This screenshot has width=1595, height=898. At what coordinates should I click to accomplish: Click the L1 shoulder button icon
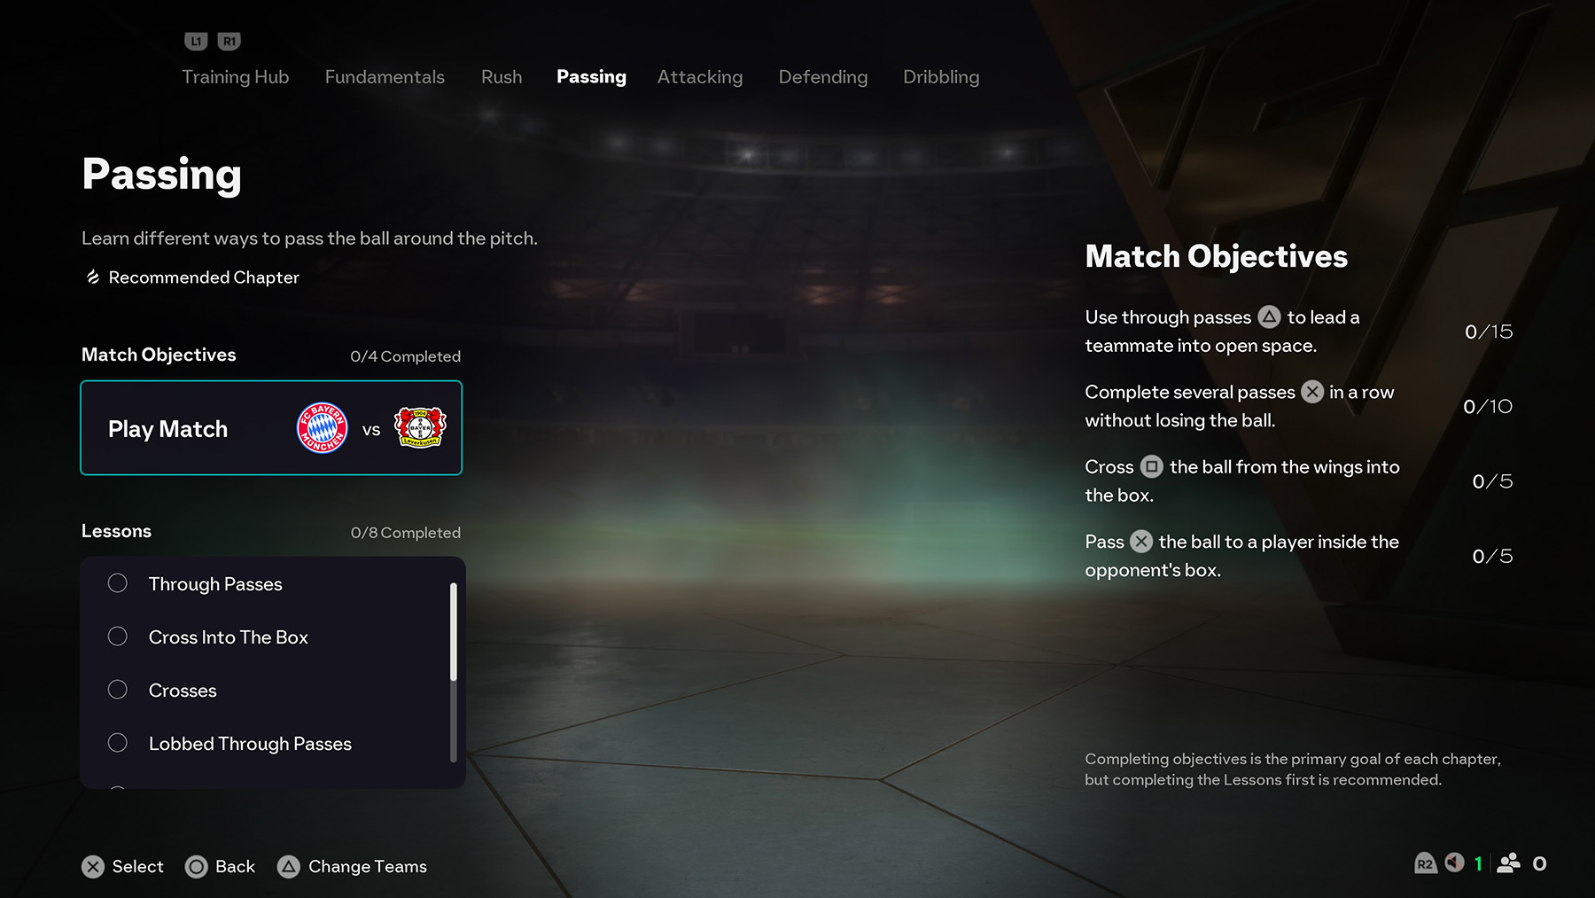(196, 41)
